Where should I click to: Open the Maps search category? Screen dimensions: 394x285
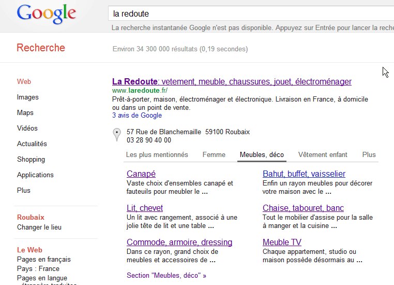[x=25, y=112]
